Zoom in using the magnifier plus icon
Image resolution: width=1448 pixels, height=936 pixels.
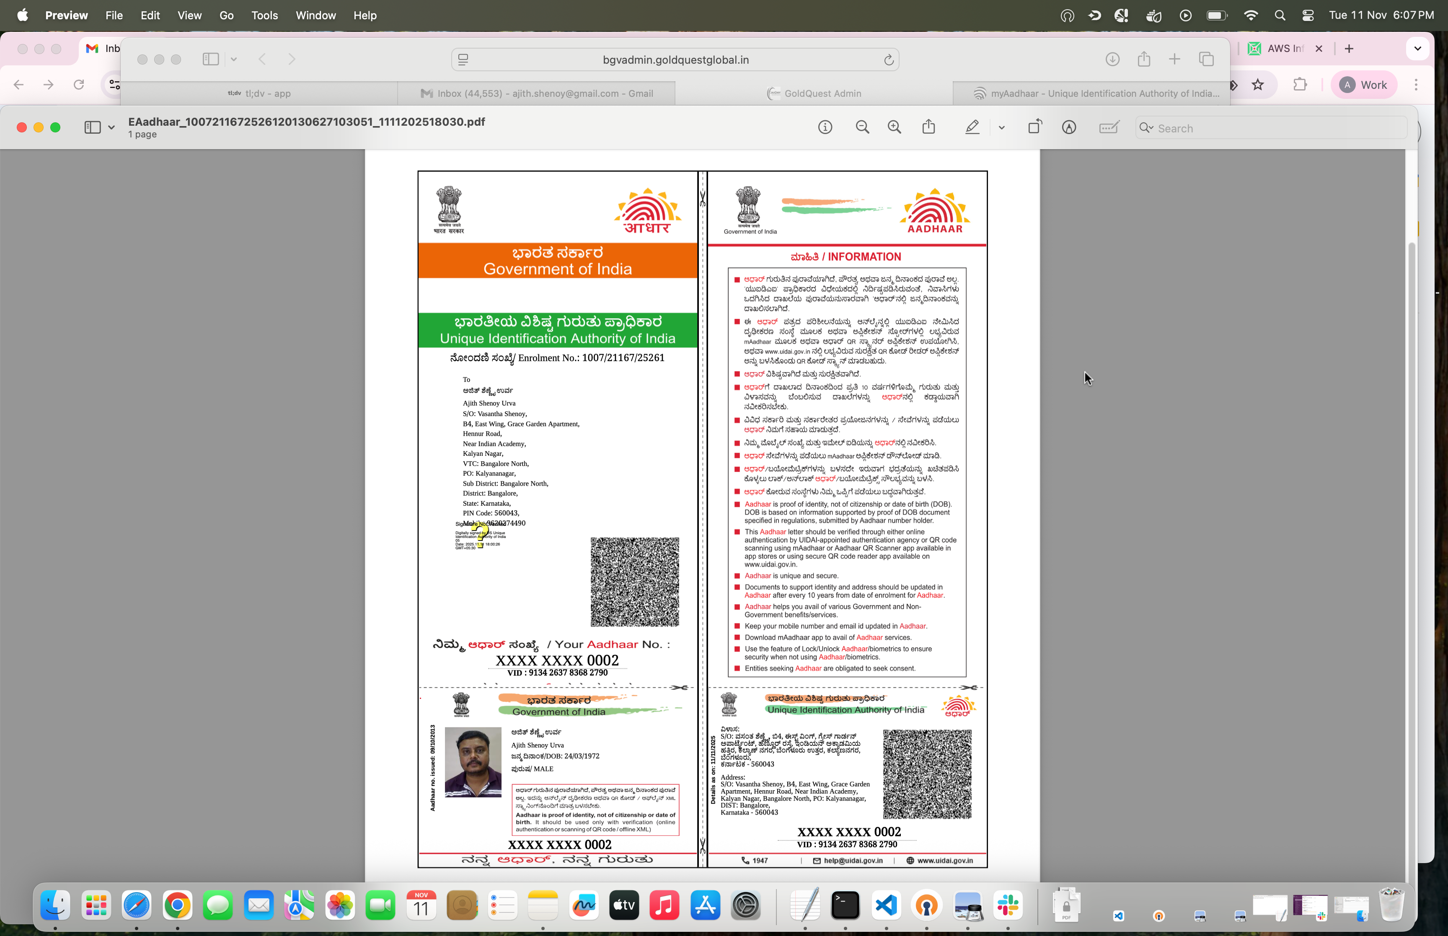[x=894, y=128]
